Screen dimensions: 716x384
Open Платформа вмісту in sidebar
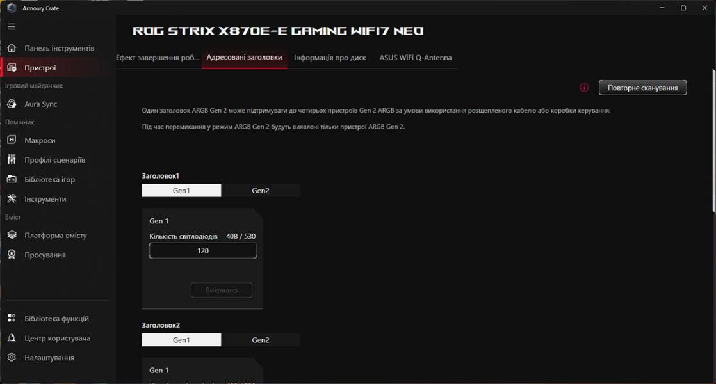(56, 236)
